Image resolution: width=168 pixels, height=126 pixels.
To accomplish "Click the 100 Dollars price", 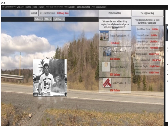I will click(115, 59).
